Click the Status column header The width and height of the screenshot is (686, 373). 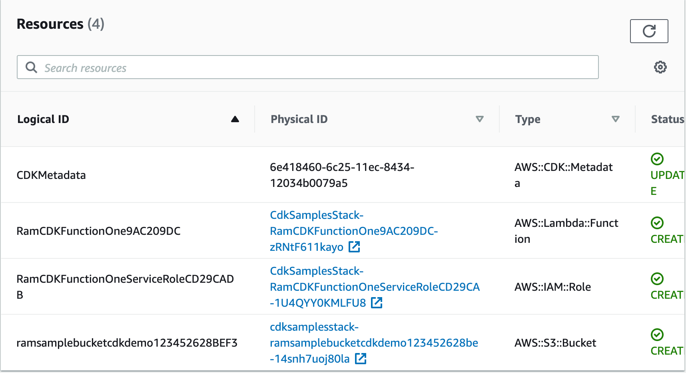[667, 119]
